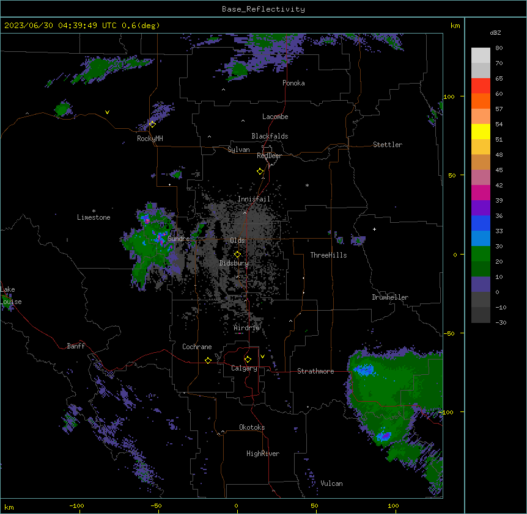Viewport: 527px width, 514px height.
Task: Select the Innisfail label
Action: pos(254,199)
